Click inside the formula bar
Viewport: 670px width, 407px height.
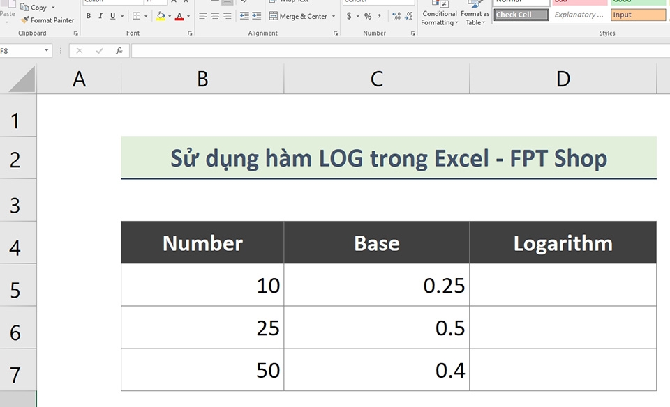[401, 51]
